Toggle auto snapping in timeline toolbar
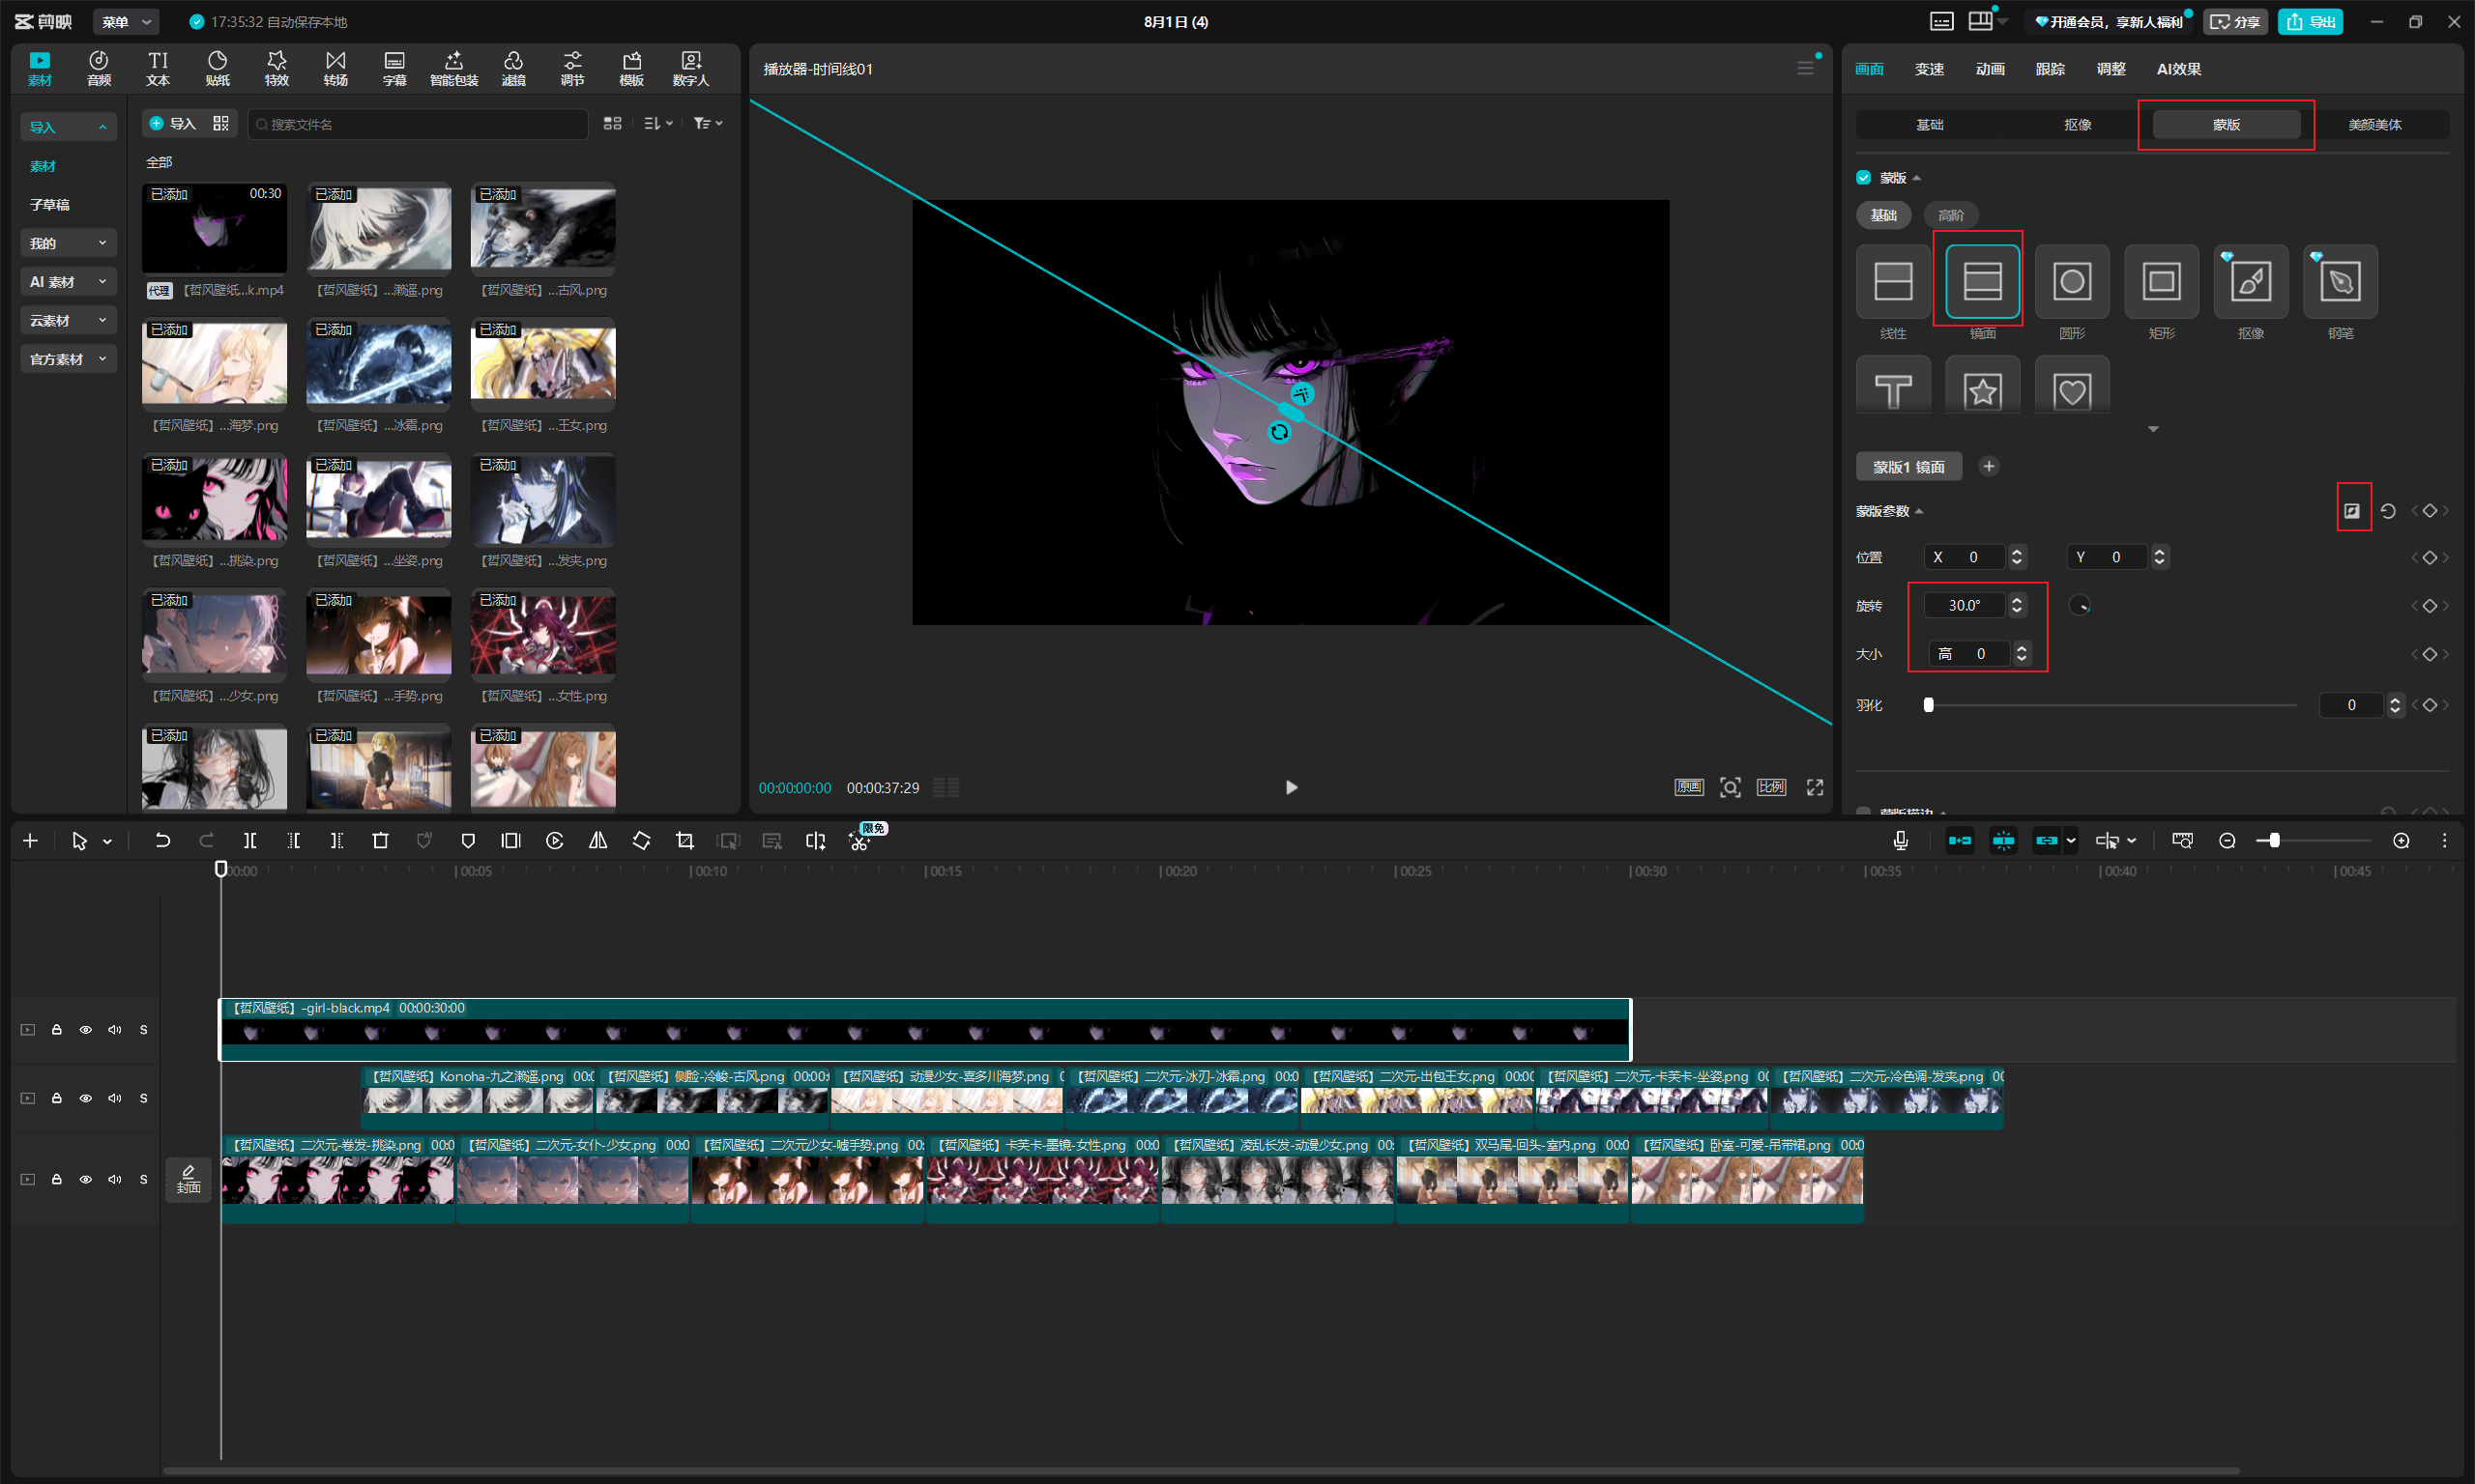 point(2003,841)
